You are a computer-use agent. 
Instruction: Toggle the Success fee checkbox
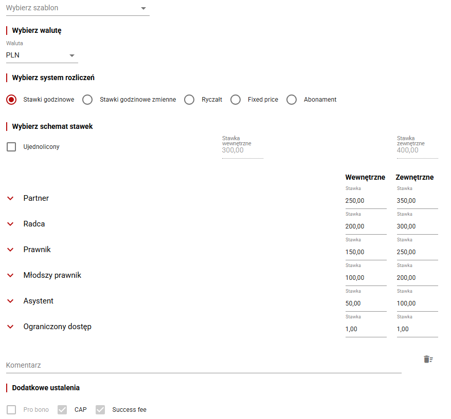(100, 410)
